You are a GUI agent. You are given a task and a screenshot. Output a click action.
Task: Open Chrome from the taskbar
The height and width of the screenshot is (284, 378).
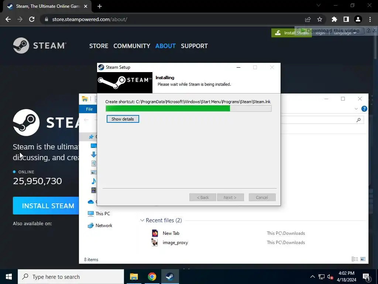tap(152, 277)
